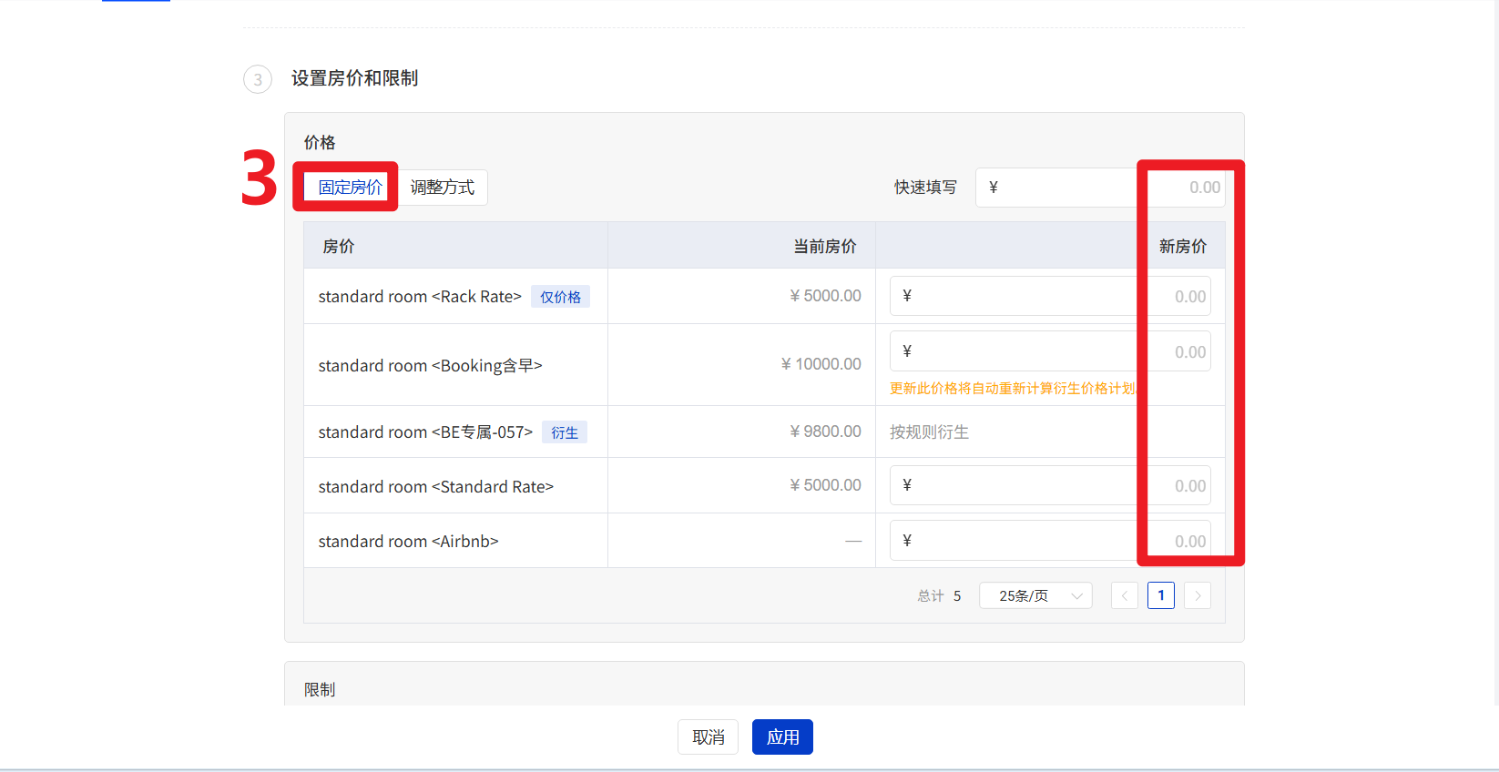Click new price field for Booking含早

click(1050, 351)
